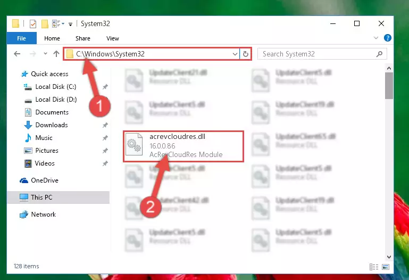This screenshot has height=280, width=409.
Task: Click the pin icon next to Pictures
Action: (x=105, y=151)
